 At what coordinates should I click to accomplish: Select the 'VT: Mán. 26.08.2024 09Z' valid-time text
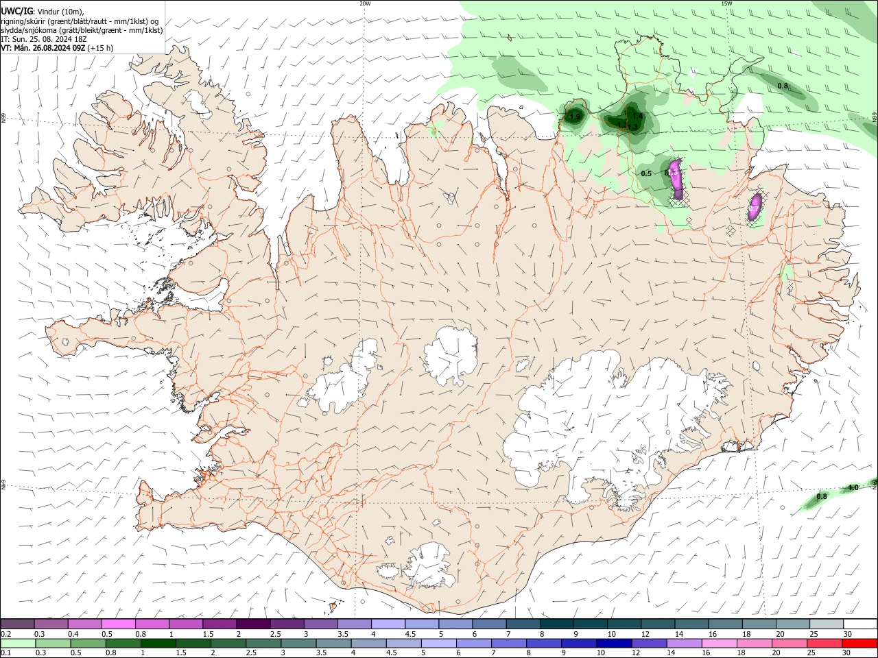pyautogui.click(x=43, y=48)
